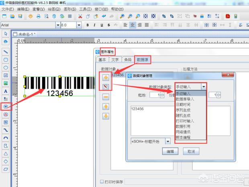
Task: Click the 取消 button in the dialog
Action: (x=191, y=152)
